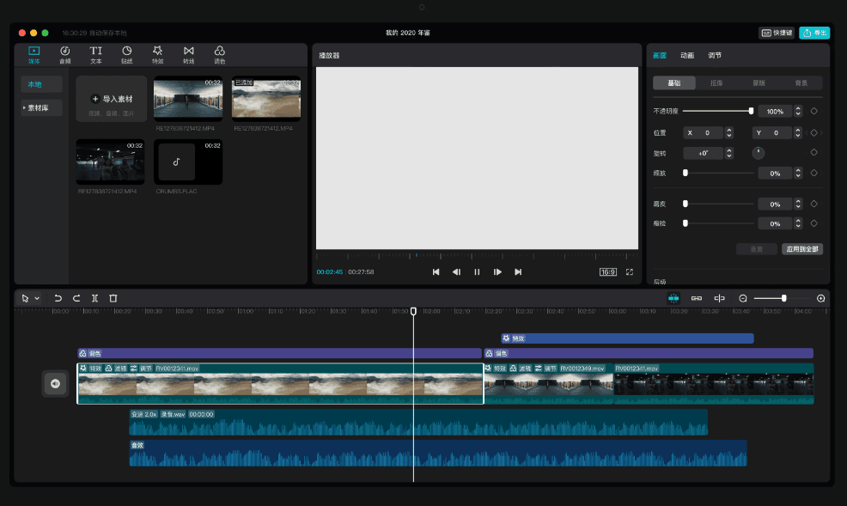The width and height of the screenshot is (847, 506).
Task: Open the 文本 (Text) tool
Action: pyautogui.click(x=96, y=52)
